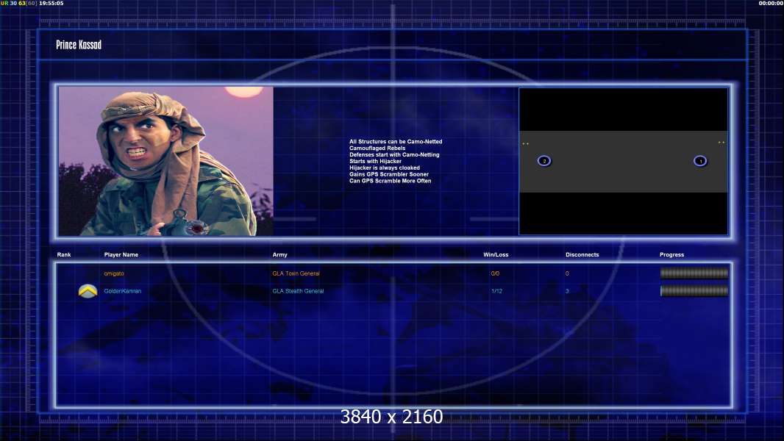The width and height of the screenshot is (784, 441).
Task: Click GoldenKamran's "1/12" win/loss value
Action: (496, 291)
